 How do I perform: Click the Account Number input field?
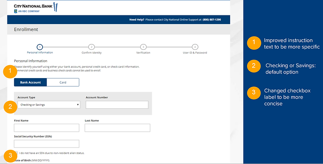tap(117, 105)
